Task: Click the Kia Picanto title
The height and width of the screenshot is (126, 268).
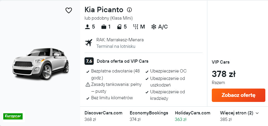Action: (104, 10)
